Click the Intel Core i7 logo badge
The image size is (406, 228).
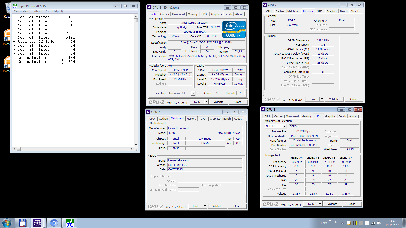tap(234, 29)
